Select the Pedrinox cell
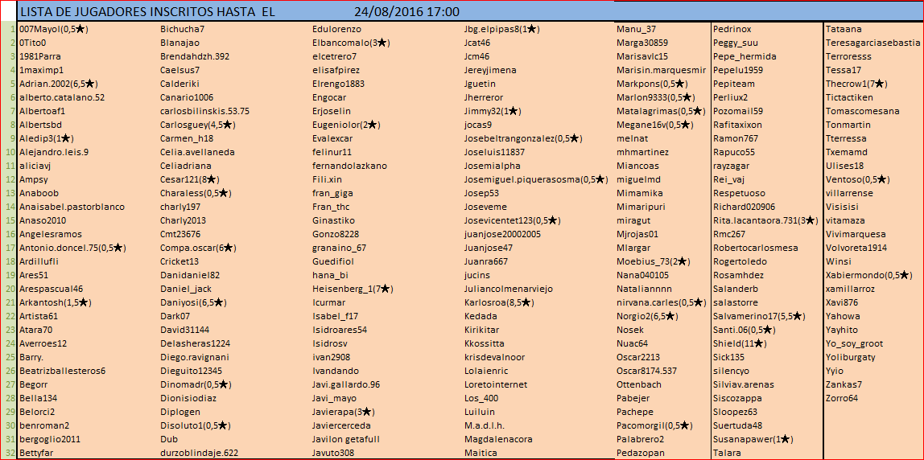This screenshot has width=924, height=460. (732, 29)
